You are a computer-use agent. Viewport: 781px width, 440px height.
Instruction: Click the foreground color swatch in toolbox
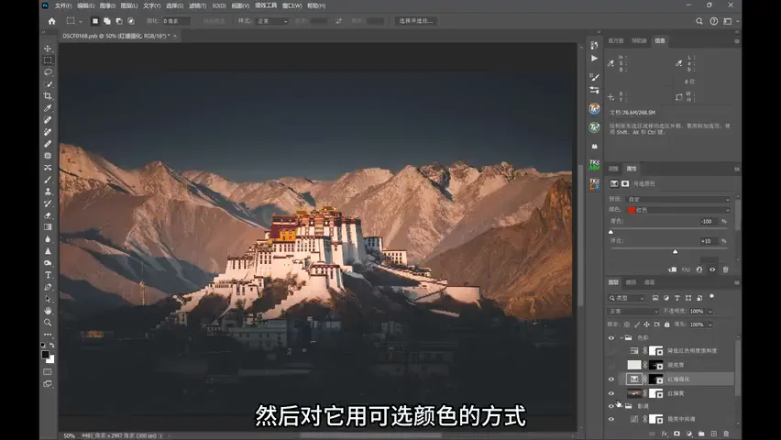(45, 355)
